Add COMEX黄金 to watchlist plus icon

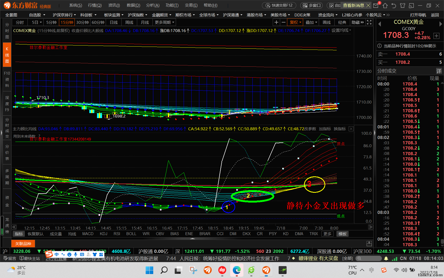click(436, 36)
